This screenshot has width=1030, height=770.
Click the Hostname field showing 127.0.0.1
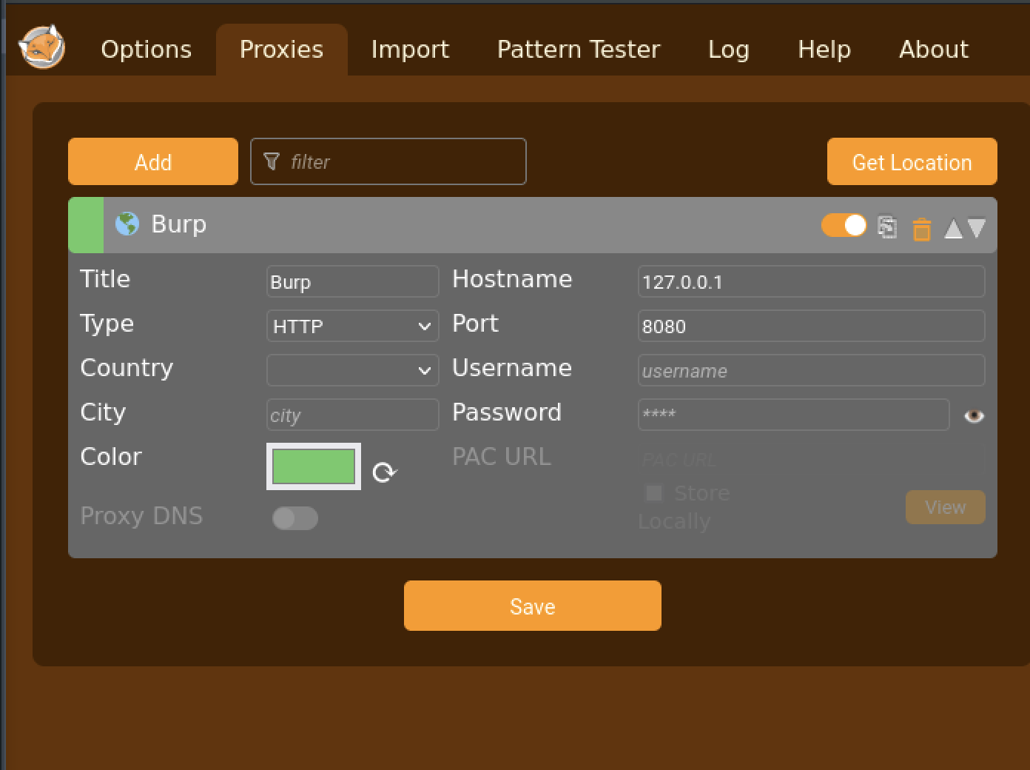pos(812,281)
